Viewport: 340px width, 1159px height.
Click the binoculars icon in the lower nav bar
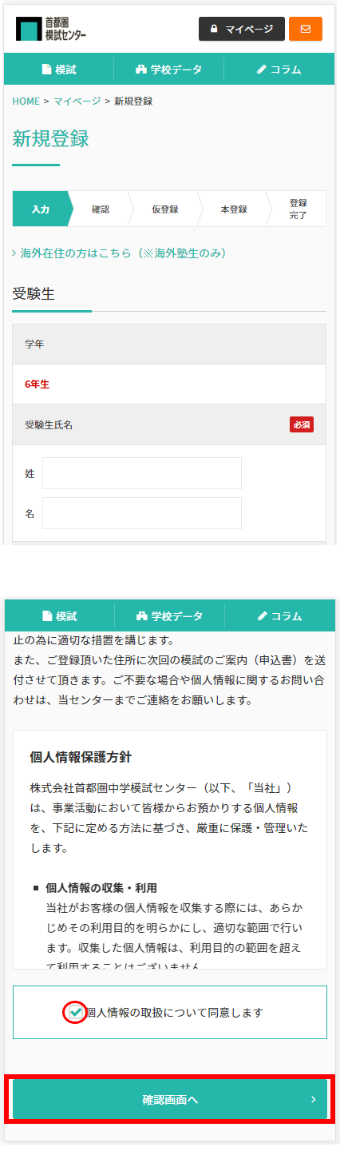tap(142, 616)
